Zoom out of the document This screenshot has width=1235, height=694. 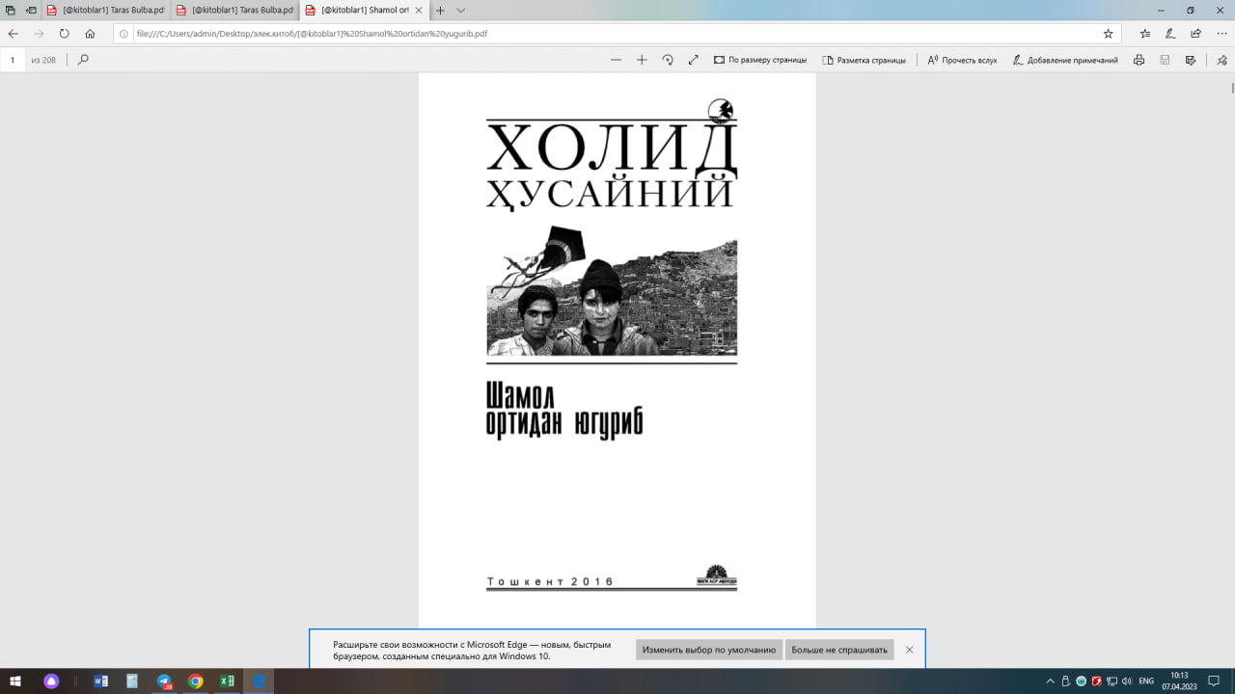point(616,59)
